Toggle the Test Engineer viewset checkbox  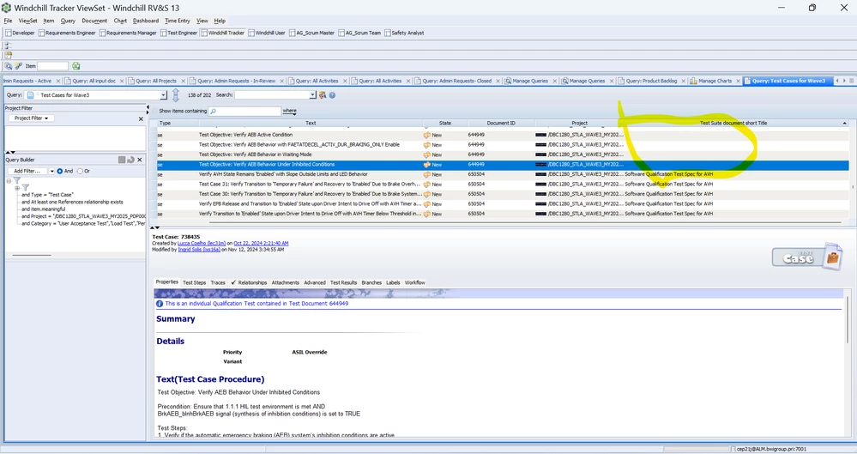tap(163, 33)
